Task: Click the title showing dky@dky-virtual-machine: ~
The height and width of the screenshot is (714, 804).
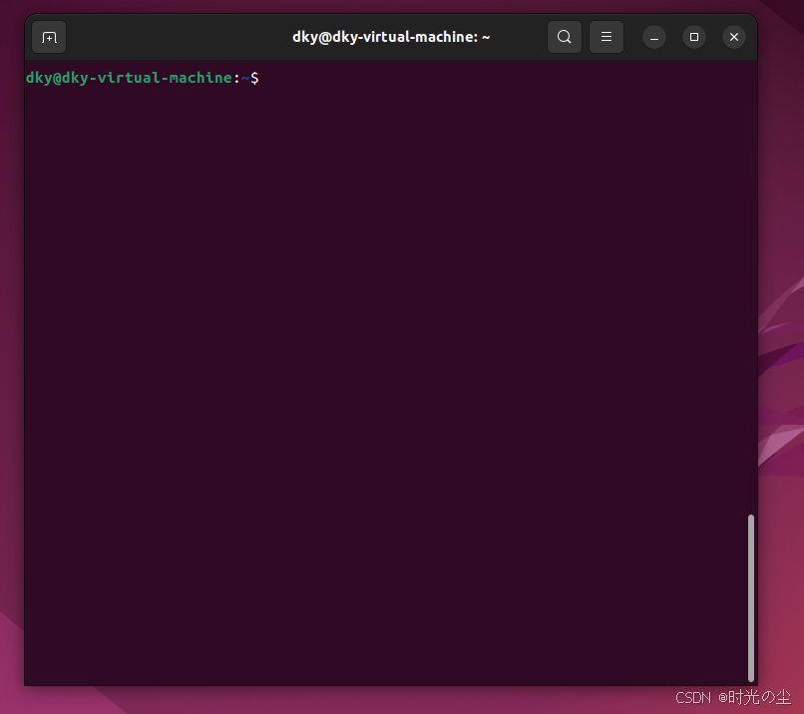Action: [391, 37]
